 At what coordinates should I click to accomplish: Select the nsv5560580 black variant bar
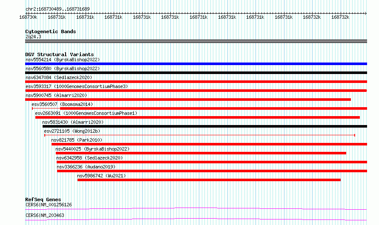(196, 73)
